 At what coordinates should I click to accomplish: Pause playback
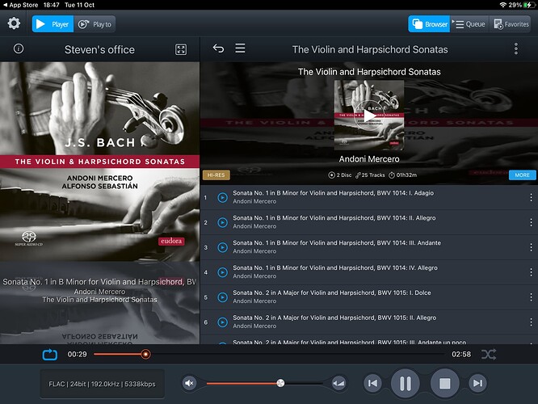tap(406, 384)
